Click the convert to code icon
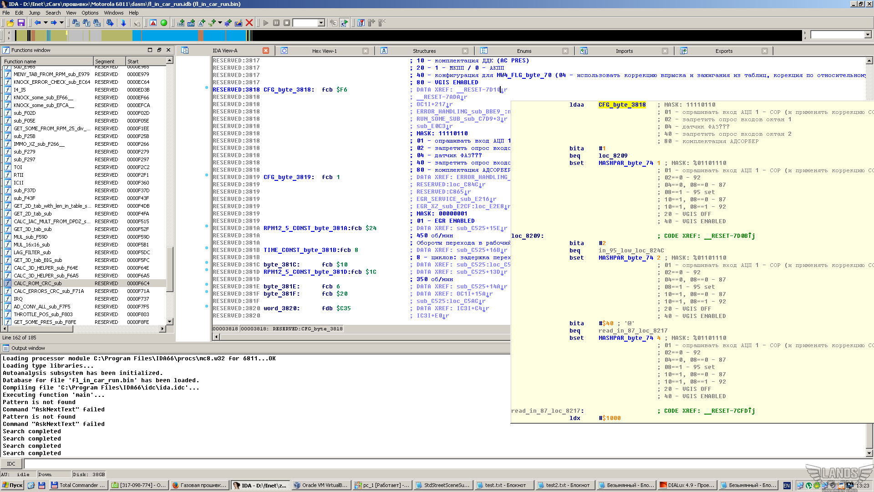Screen dimensions: 874x492 point(181,23)
